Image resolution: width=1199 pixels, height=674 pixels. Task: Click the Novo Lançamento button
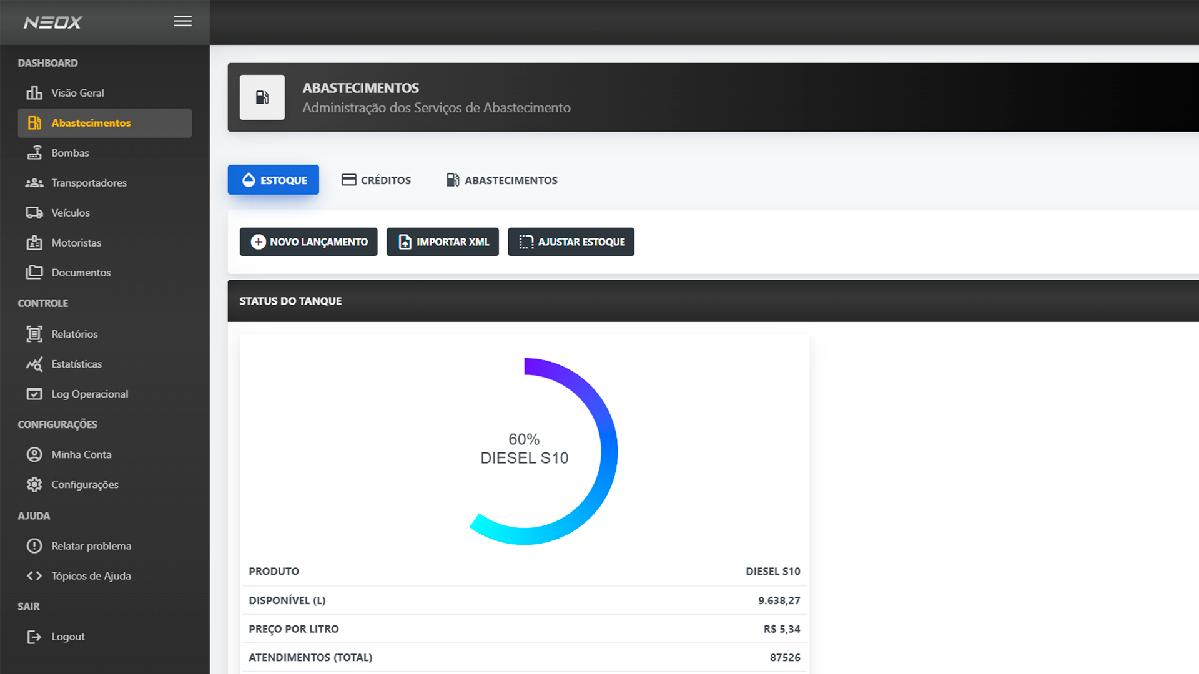pos(308,242)
